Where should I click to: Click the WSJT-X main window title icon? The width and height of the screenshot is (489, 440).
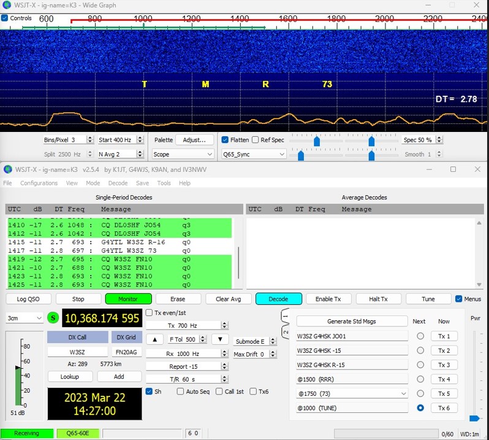coord(7,169)
